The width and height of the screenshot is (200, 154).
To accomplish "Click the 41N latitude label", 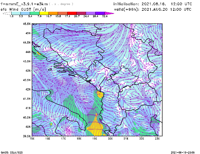I will tap(28, 108).
